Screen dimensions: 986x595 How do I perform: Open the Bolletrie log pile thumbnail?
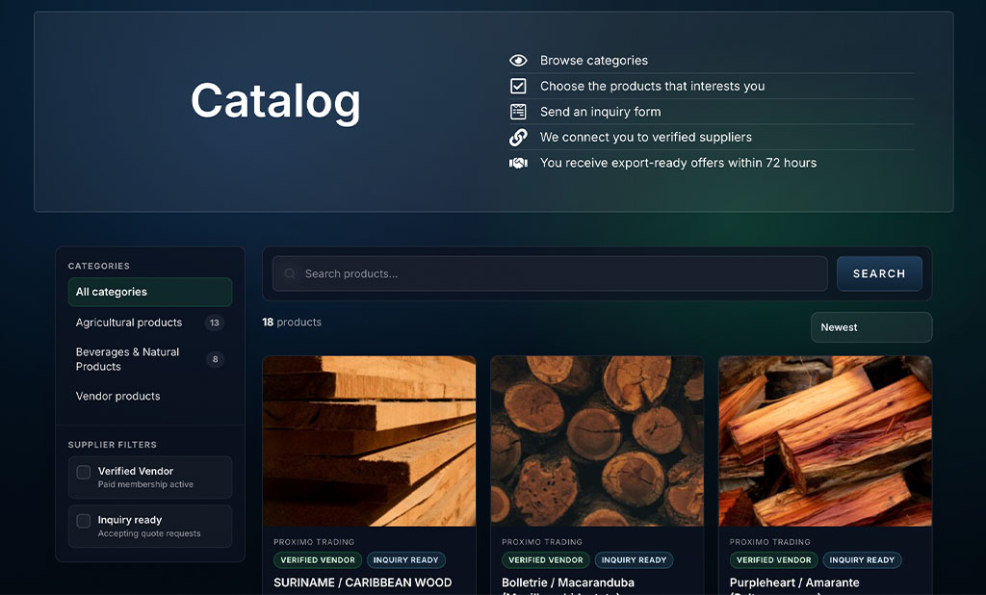(x=597, y=441)
